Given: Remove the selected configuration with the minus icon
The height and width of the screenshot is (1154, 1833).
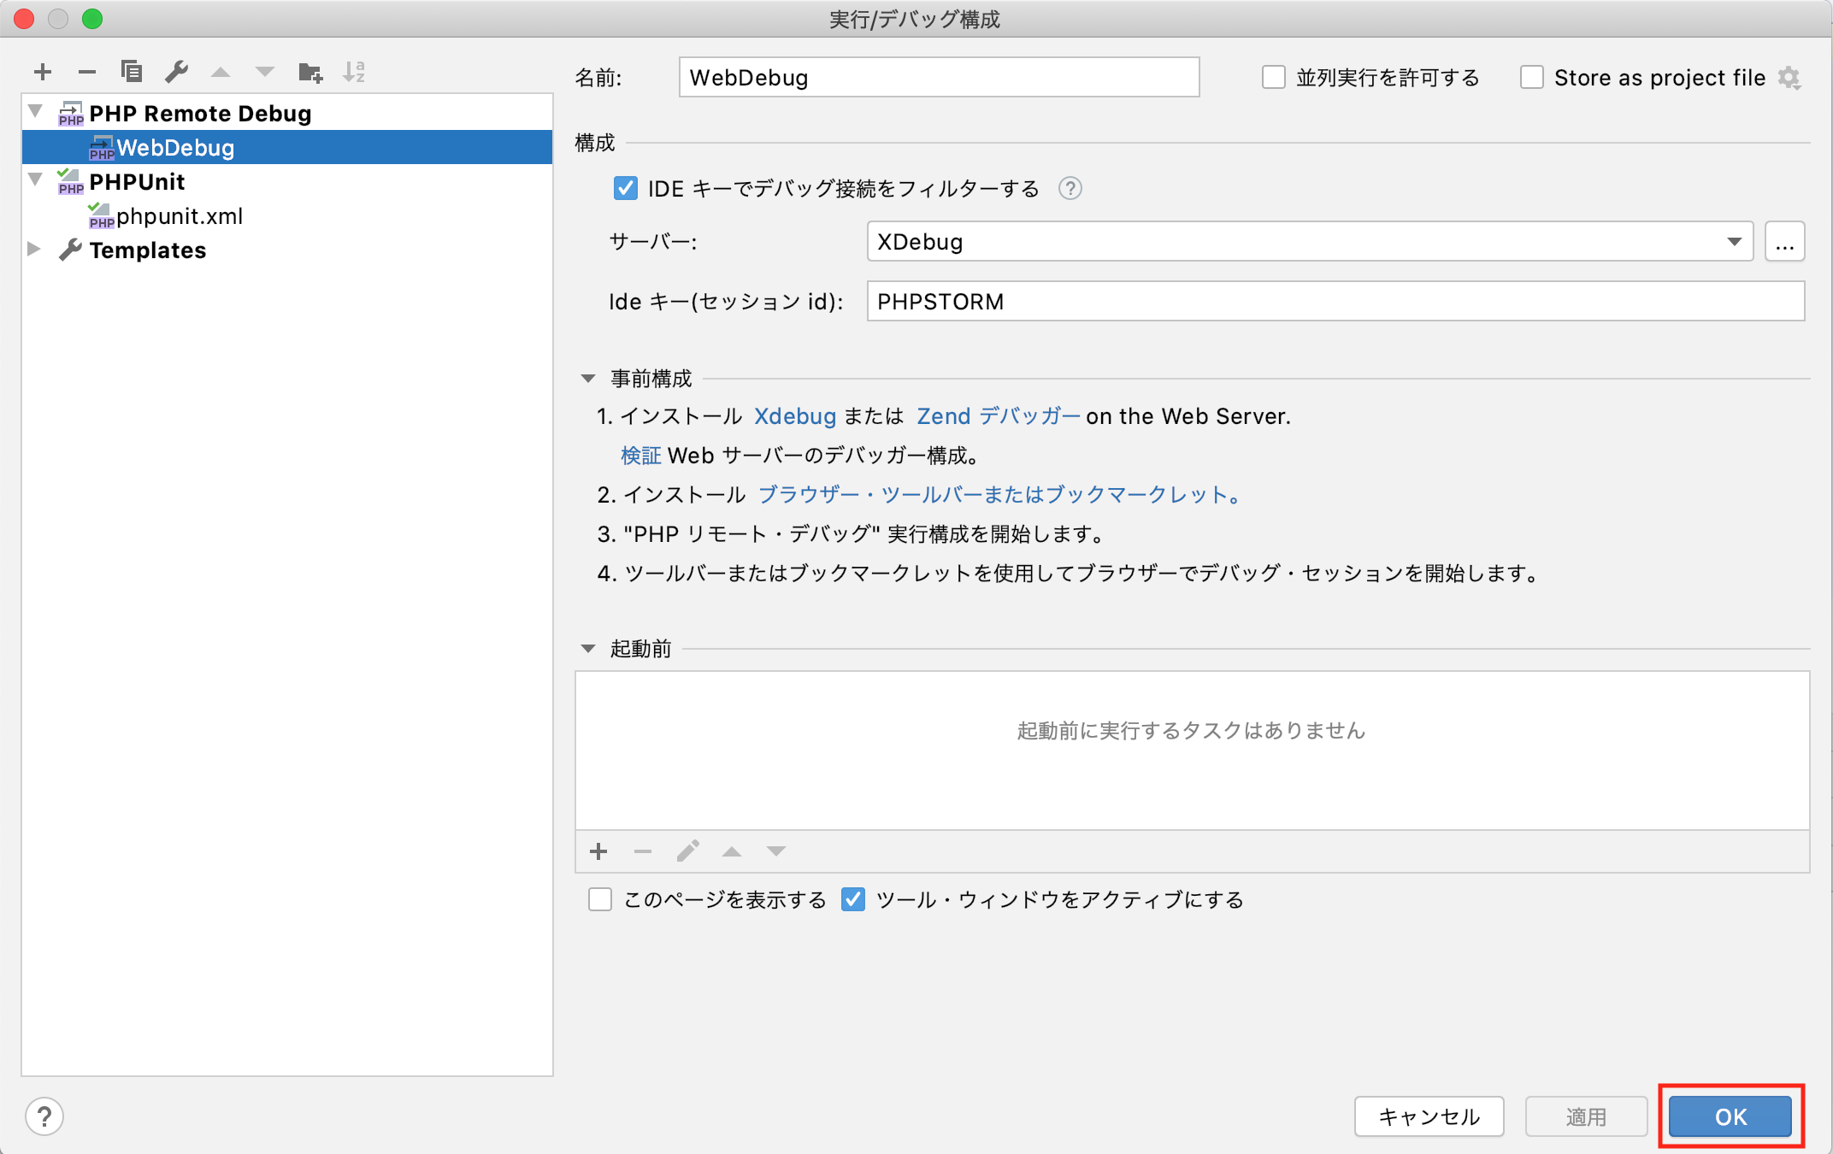Looking at the screenshot, I should click(87, 72).
